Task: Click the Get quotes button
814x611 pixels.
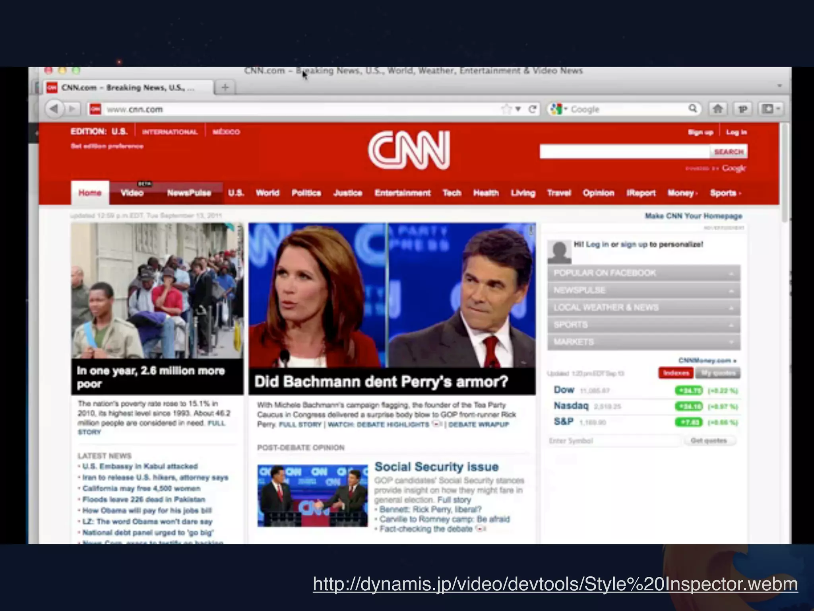Action: 709,441
